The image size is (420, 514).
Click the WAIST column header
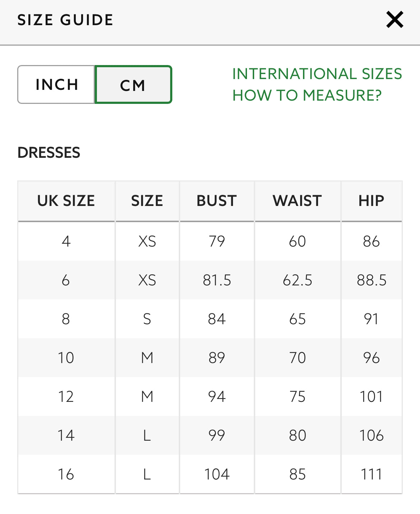coord(297,201)
